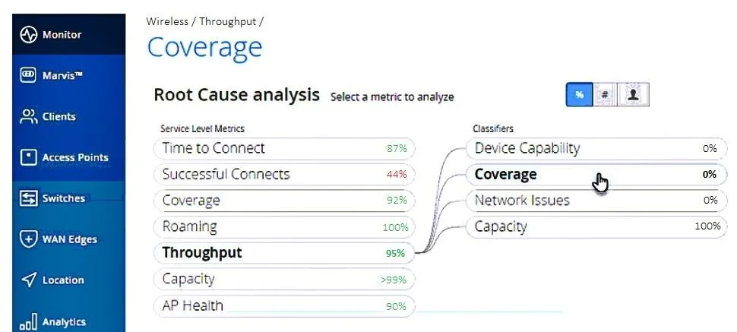Switch to percentage view toggle
The width and height of the screenshot is (737, 332).
579,94
